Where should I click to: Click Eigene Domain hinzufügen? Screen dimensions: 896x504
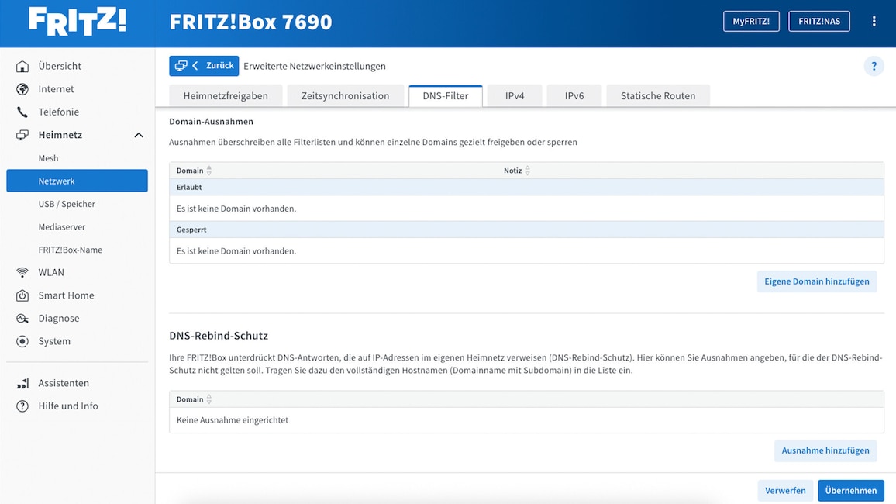(817, 281)
